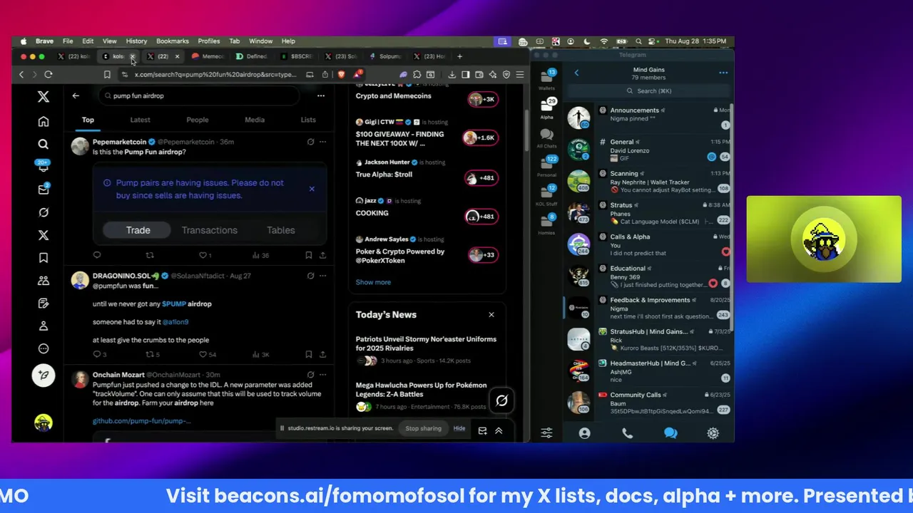913x513 pixels.
Task: Open the Profiles menu in menu bar
Action: 209,41
